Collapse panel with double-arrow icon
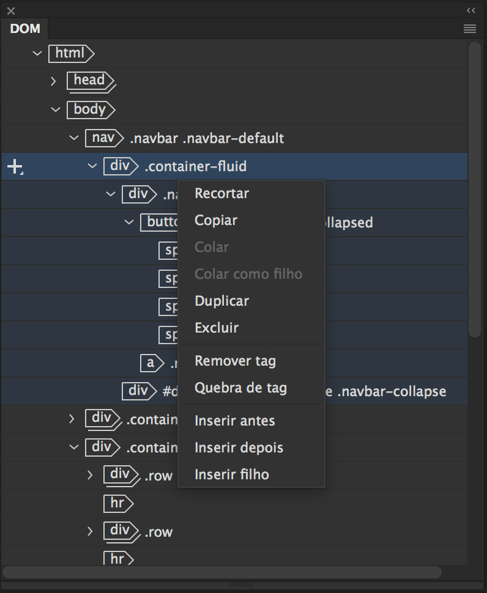Viewport: 487px width, 593px height. 470,10
